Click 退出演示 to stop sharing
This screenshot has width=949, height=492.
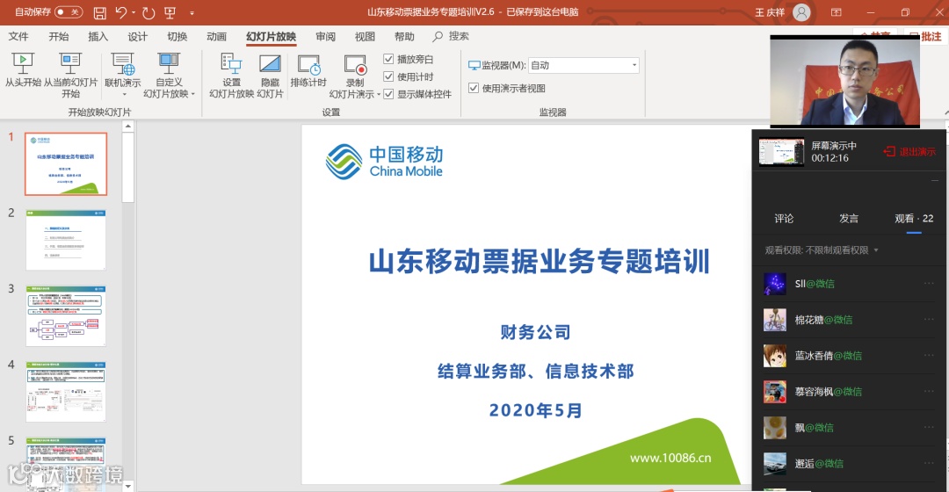click(909, 151)
